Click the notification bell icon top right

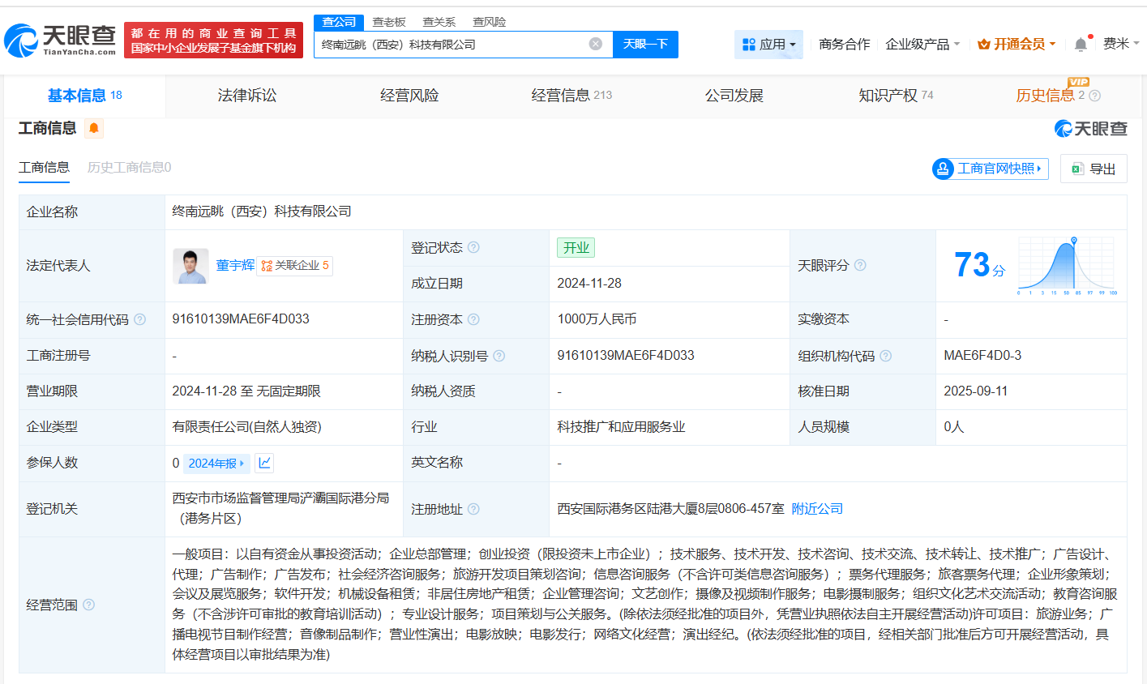[x=1080, y=44]
